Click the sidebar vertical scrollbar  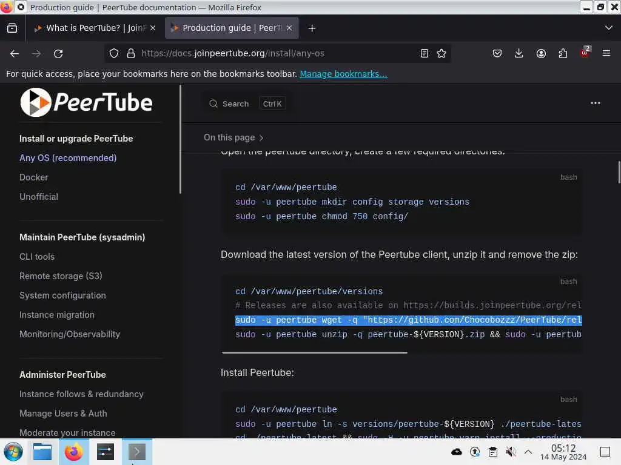point(180,139)
